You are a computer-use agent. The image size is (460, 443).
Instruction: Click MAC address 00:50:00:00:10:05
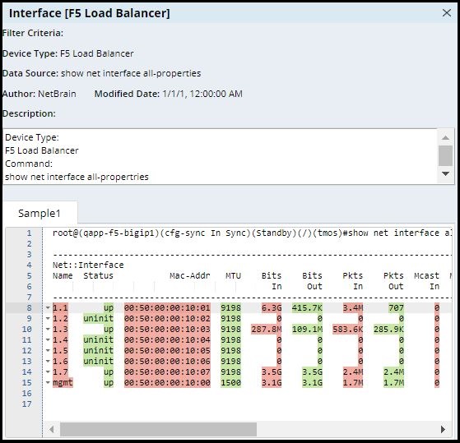167,351
